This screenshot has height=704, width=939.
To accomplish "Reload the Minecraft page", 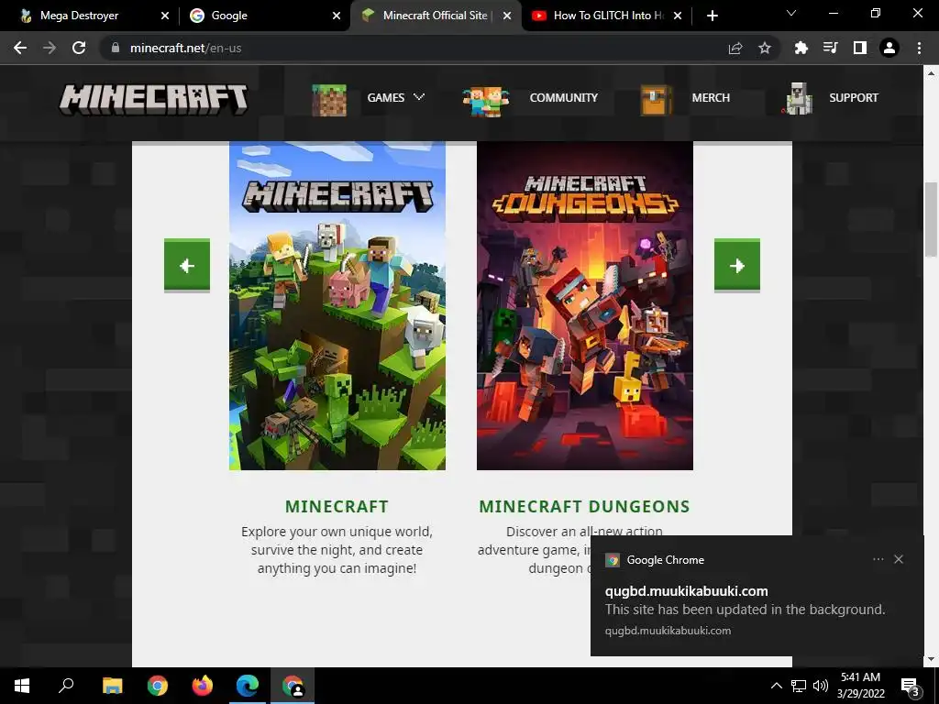I will pos(79,48).
